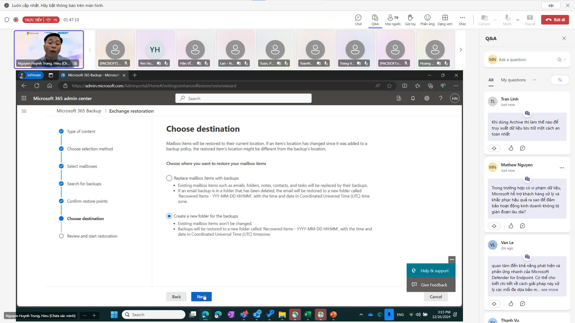Cancel the Exchange restoration wizard
The height and width of the screenshot is (323, 575).
pos(436,297)
